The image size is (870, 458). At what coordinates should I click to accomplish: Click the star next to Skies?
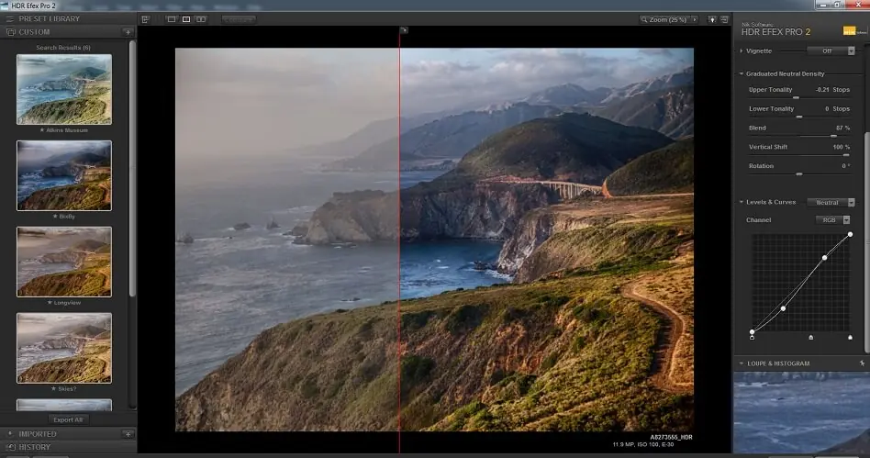pos(53,388)
